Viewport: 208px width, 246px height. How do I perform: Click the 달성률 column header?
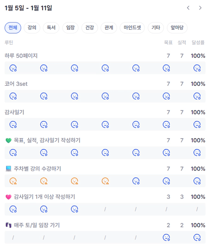198,43
